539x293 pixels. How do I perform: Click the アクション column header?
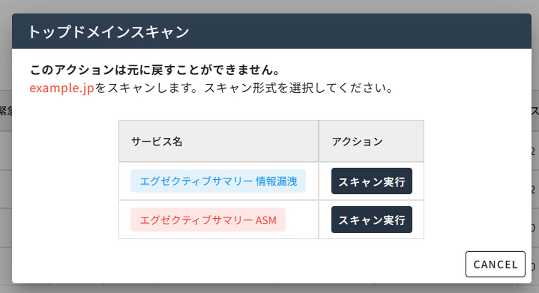[x=357, y=141]
